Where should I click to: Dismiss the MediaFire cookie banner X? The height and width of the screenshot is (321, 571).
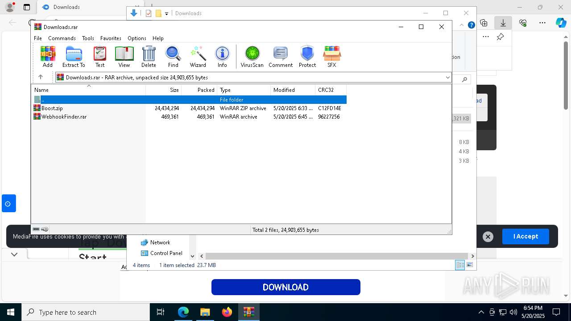(x=488, y=237)
